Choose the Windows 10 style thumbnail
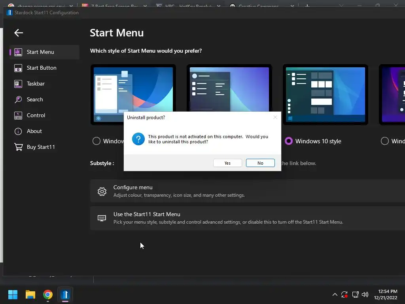The width and height of the screenshot is (405, 304). [x=325, y=95]
